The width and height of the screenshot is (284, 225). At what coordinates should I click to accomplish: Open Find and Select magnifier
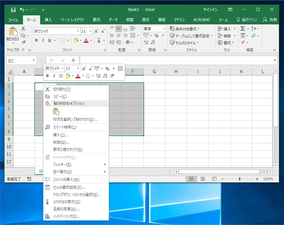253,35
